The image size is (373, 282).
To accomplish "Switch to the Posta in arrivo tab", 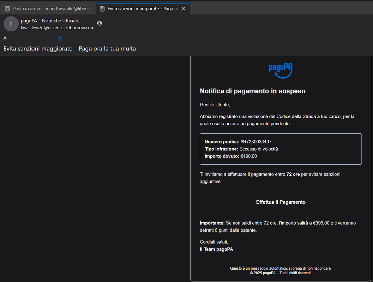I will (x=48, y=9).
